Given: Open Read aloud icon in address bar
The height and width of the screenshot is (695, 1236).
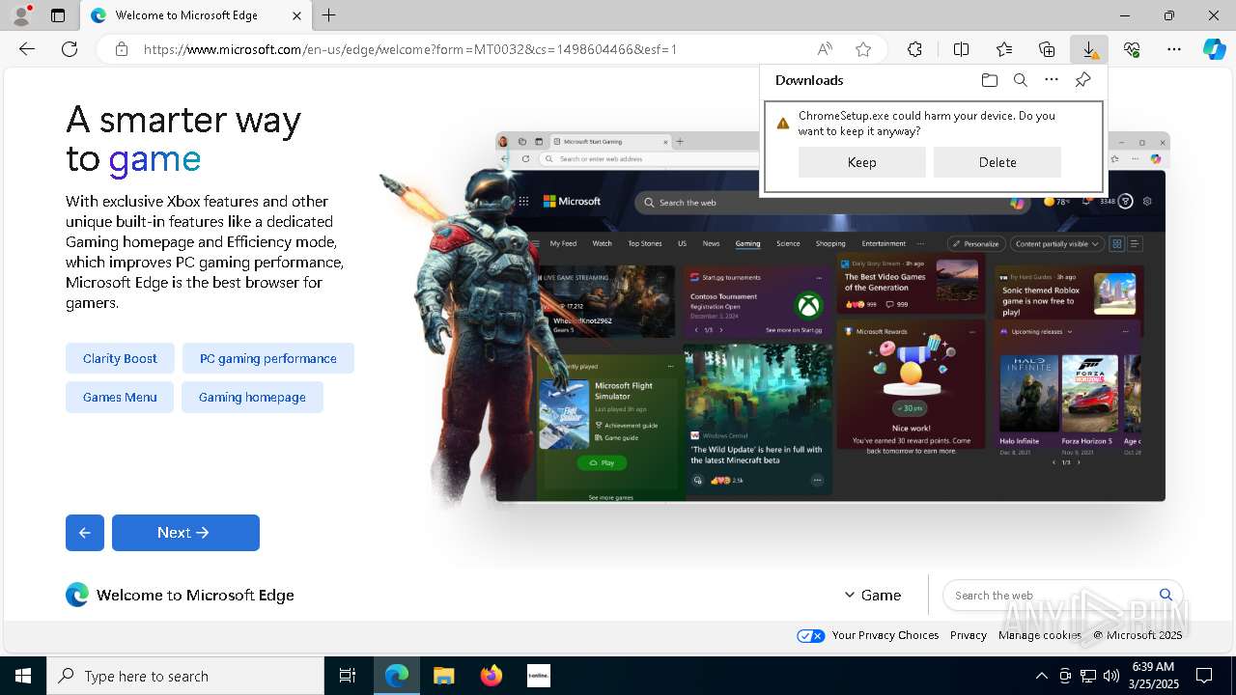Looking at the screenshot, I should pos(825,49).
